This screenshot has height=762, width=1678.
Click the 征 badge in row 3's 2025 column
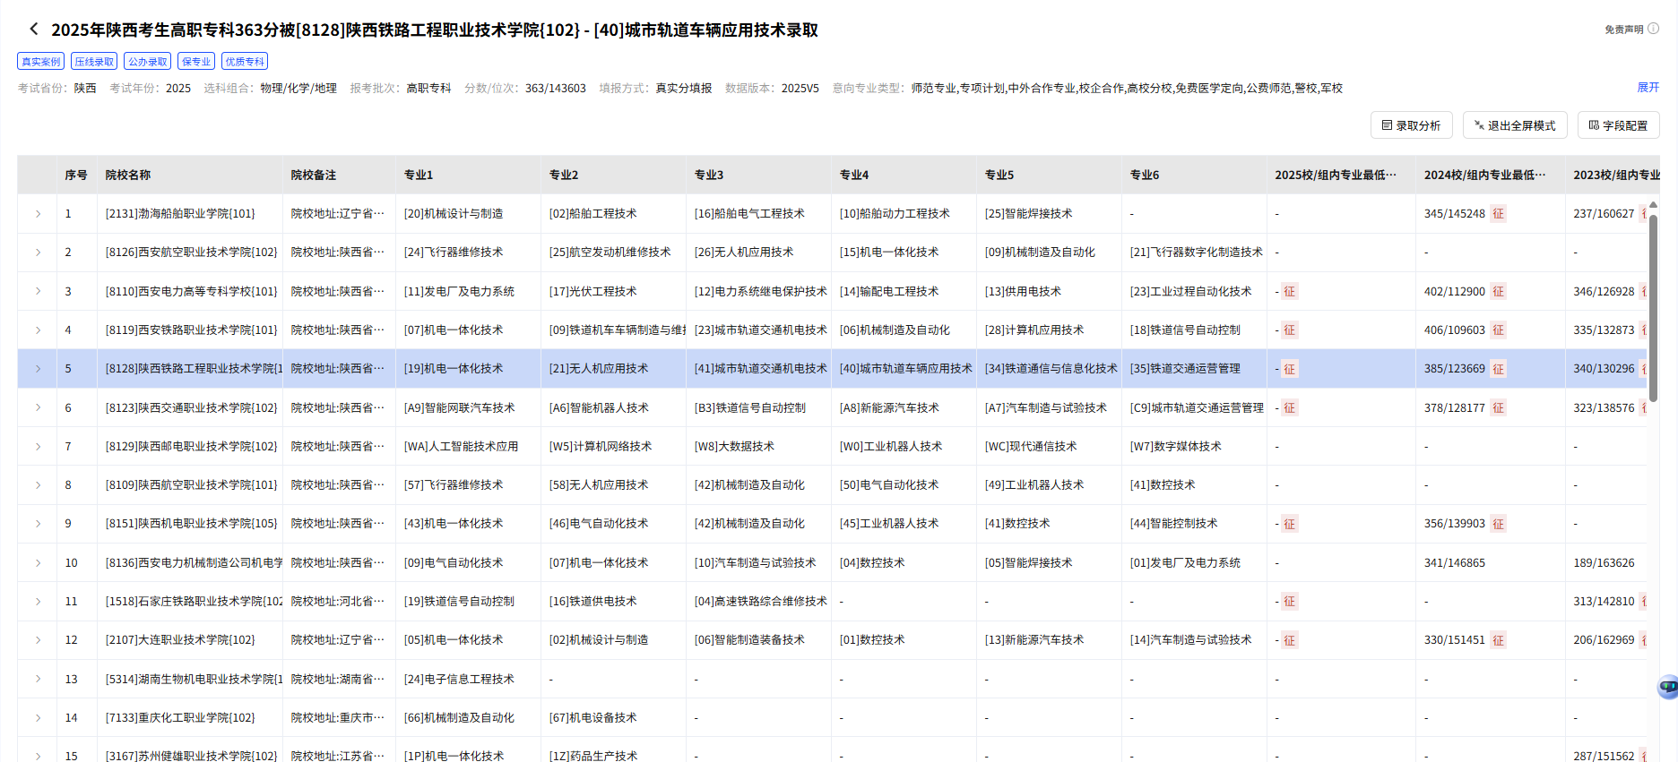pyautogui.click(x=1290, y=291)
